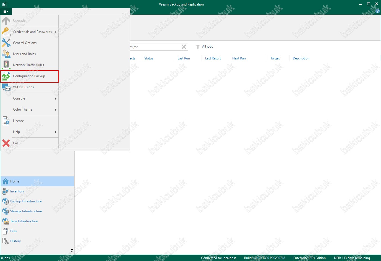Select VM Exclusions menu entry
Viewport: 381px width, 261px height.
30,87
